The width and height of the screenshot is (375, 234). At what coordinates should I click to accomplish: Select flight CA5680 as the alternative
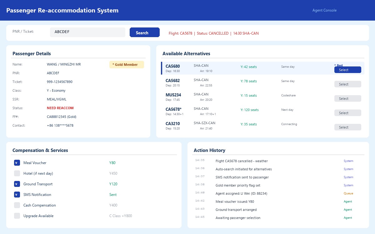tap(347, 70)
